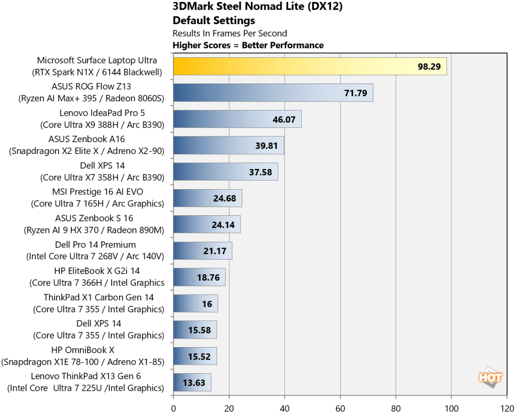The image size is (515, 414).
Task: Click Core Ultra X9 388H / Arc B390 label
Action: [102, 125]
